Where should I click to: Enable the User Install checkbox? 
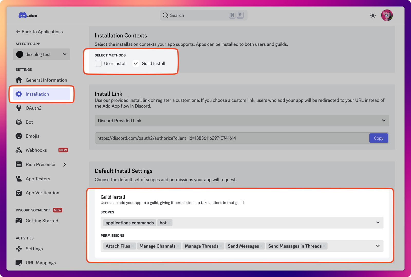point(98,63)
